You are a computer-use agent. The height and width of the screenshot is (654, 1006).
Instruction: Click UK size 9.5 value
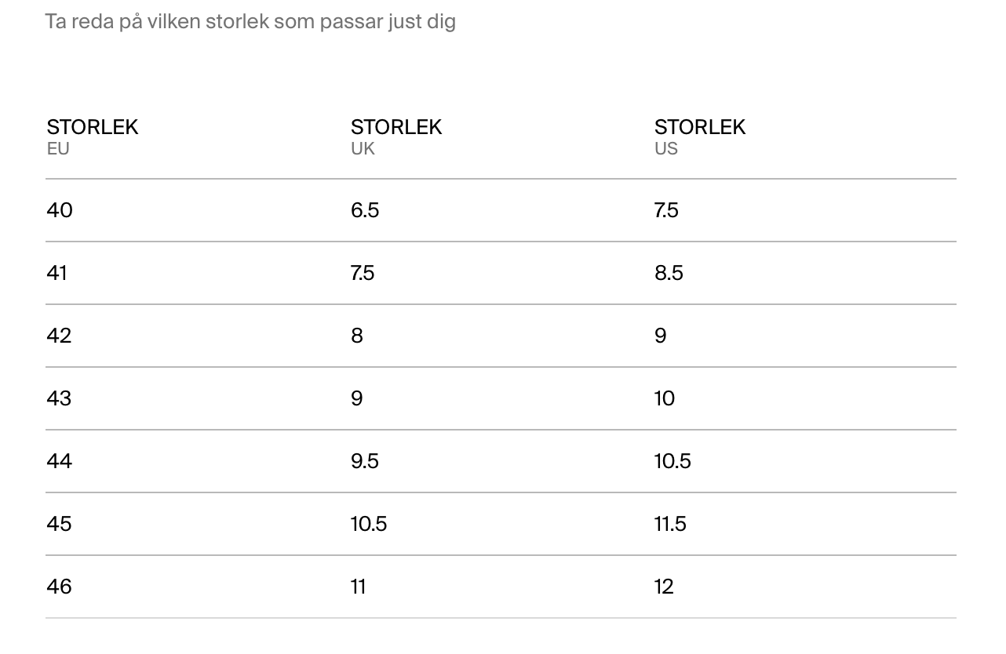pyautogui.click(x=365, y=461)
